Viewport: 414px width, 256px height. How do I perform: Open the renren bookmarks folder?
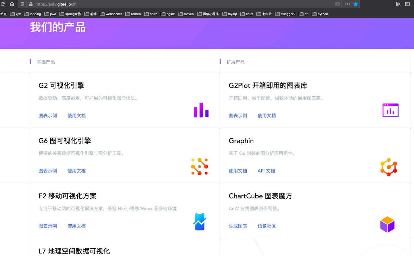133,14
